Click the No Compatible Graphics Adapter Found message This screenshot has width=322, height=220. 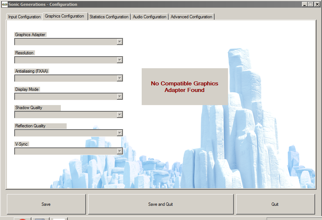(185, 86)
